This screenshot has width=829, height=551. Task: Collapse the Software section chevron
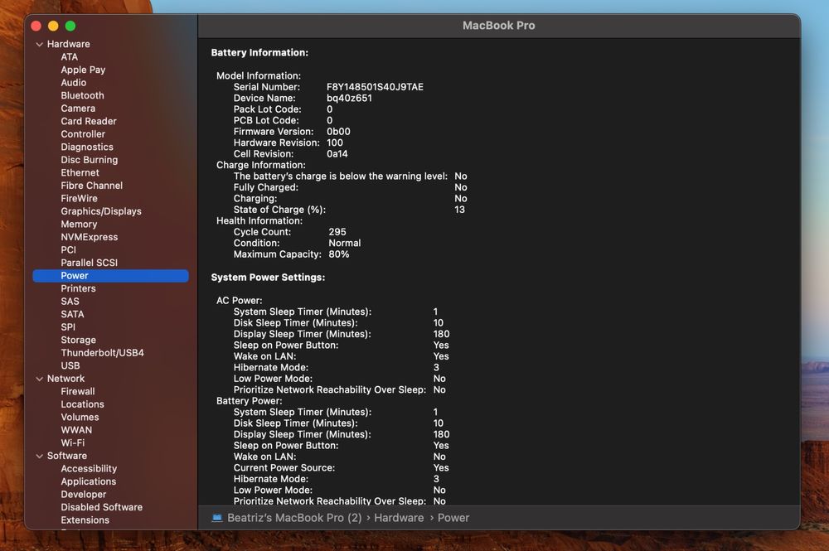tap(39, 456)
